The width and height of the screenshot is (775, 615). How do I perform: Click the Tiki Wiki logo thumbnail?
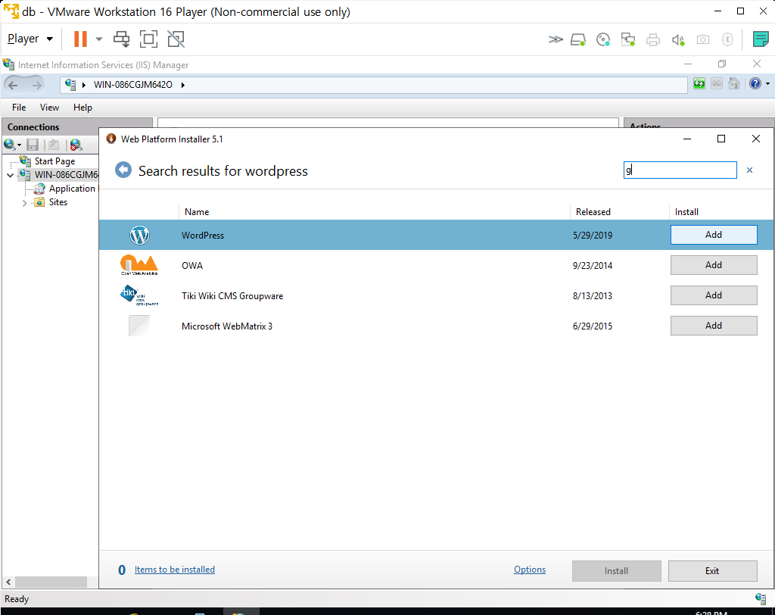[x=139, y=295]
